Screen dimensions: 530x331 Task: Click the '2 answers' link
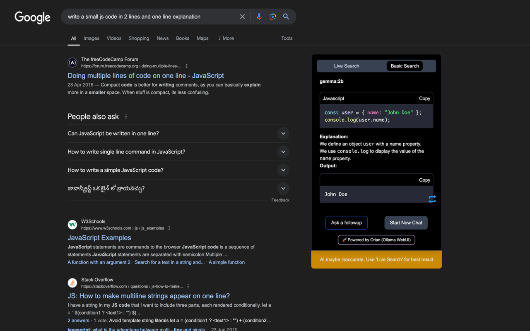click(x=78, y=321)
